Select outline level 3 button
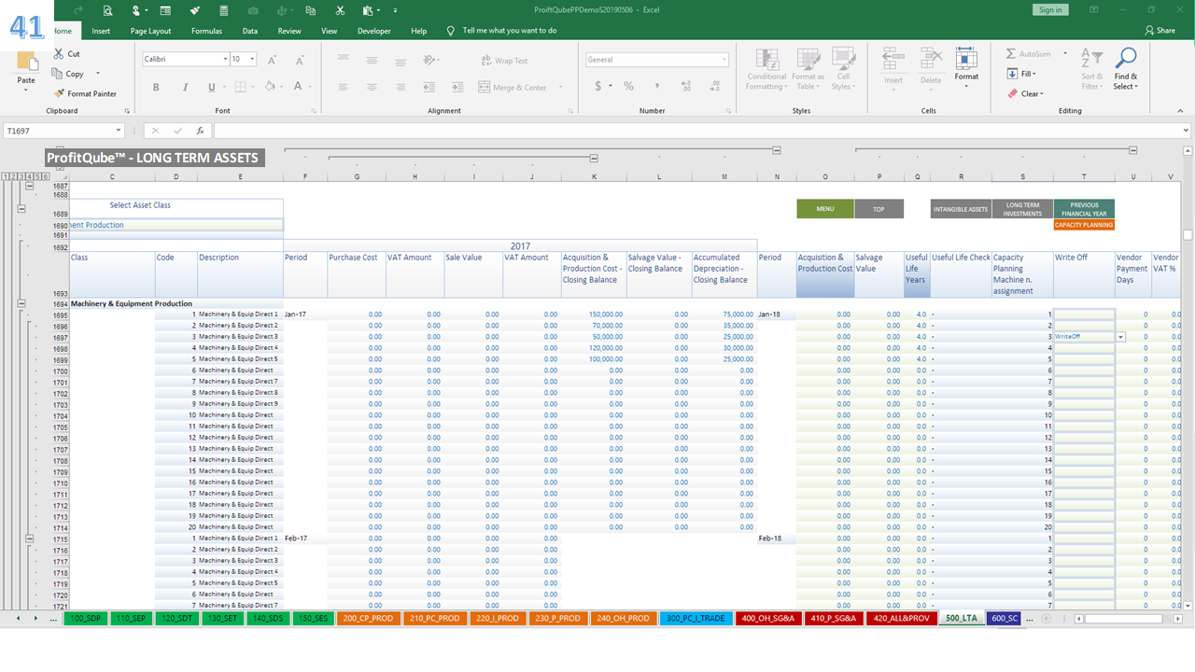The height and width of the screenshot is (672, 1195). tap(21, 176)
